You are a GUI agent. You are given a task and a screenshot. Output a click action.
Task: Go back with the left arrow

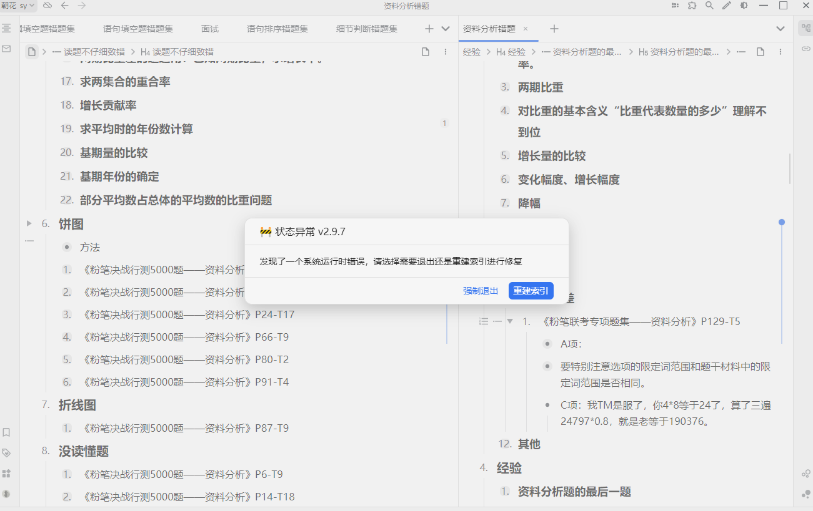coord(65,6)
